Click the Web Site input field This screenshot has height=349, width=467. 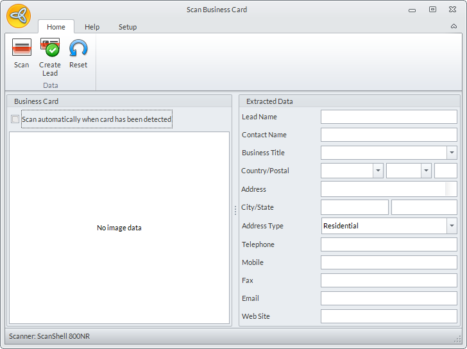(389, 316)
